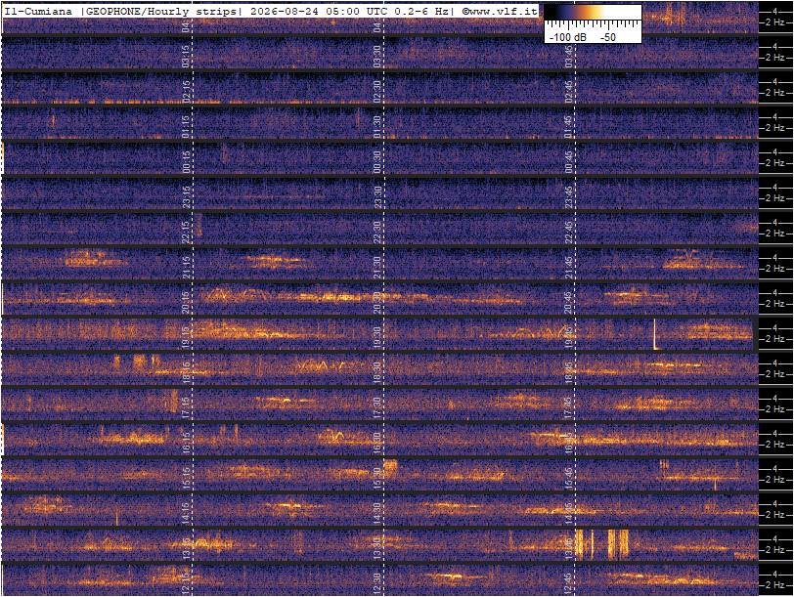
Task: Click the 00:30 time marker label
Action: coord(377,162)
